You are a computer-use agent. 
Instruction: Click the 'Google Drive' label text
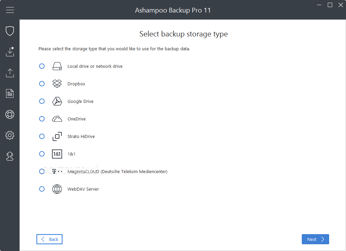(81, 102)
